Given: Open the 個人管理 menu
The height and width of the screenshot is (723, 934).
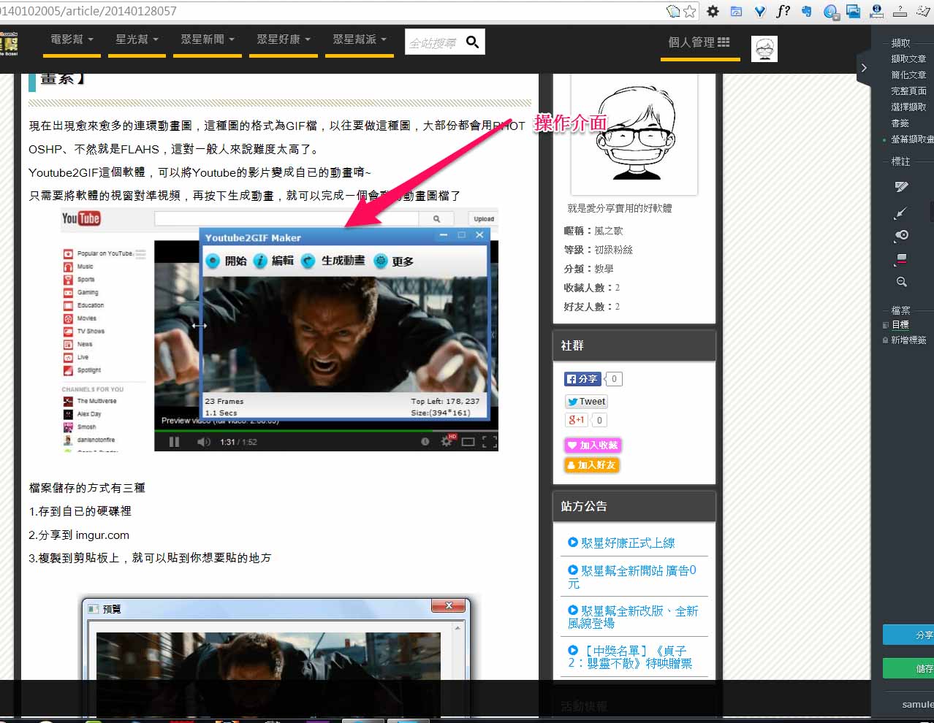Looking at the screenshot, I should point(699,42).
